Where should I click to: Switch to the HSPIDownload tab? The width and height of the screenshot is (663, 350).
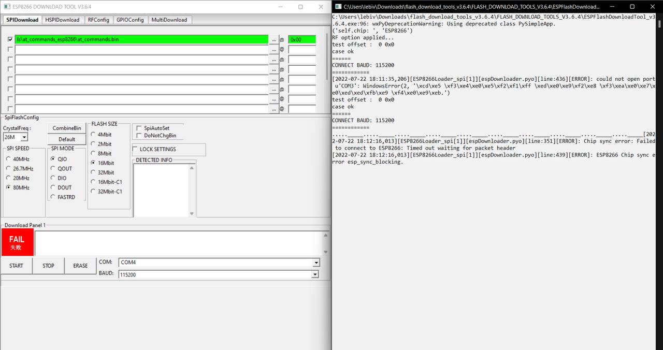(62, 20)
